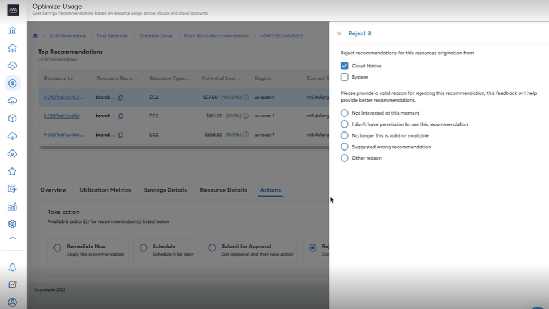The height and width of the screenshot is (309, 549).
Task: Select Not interested at this moment
Action: (345, 113)
